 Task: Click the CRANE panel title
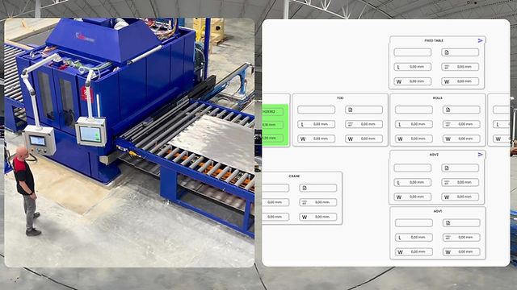click(294, 176)
